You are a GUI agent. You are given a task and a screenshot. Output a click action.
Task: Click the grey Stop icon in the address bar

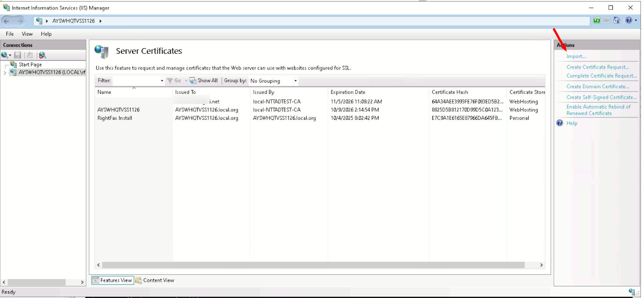607,20
